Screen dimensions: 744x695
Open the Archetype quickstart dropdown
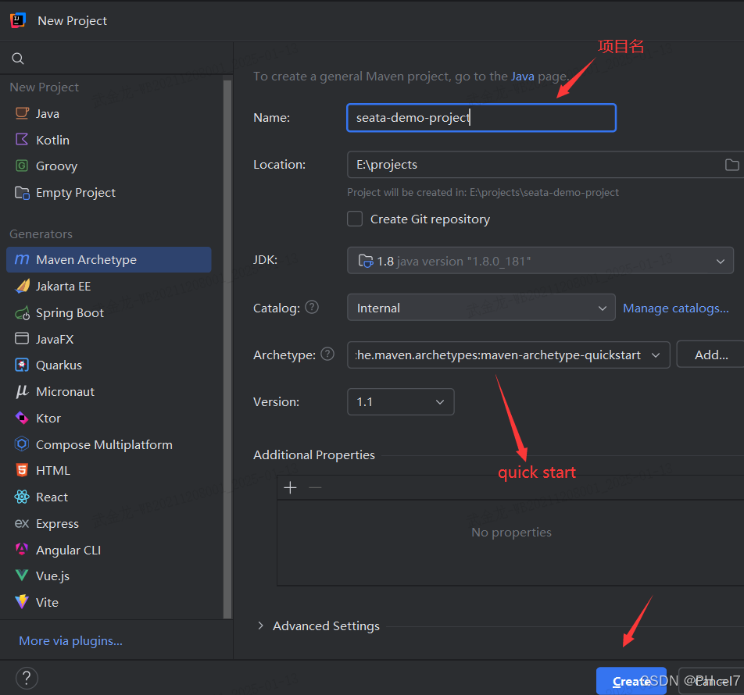pos(508,354)
